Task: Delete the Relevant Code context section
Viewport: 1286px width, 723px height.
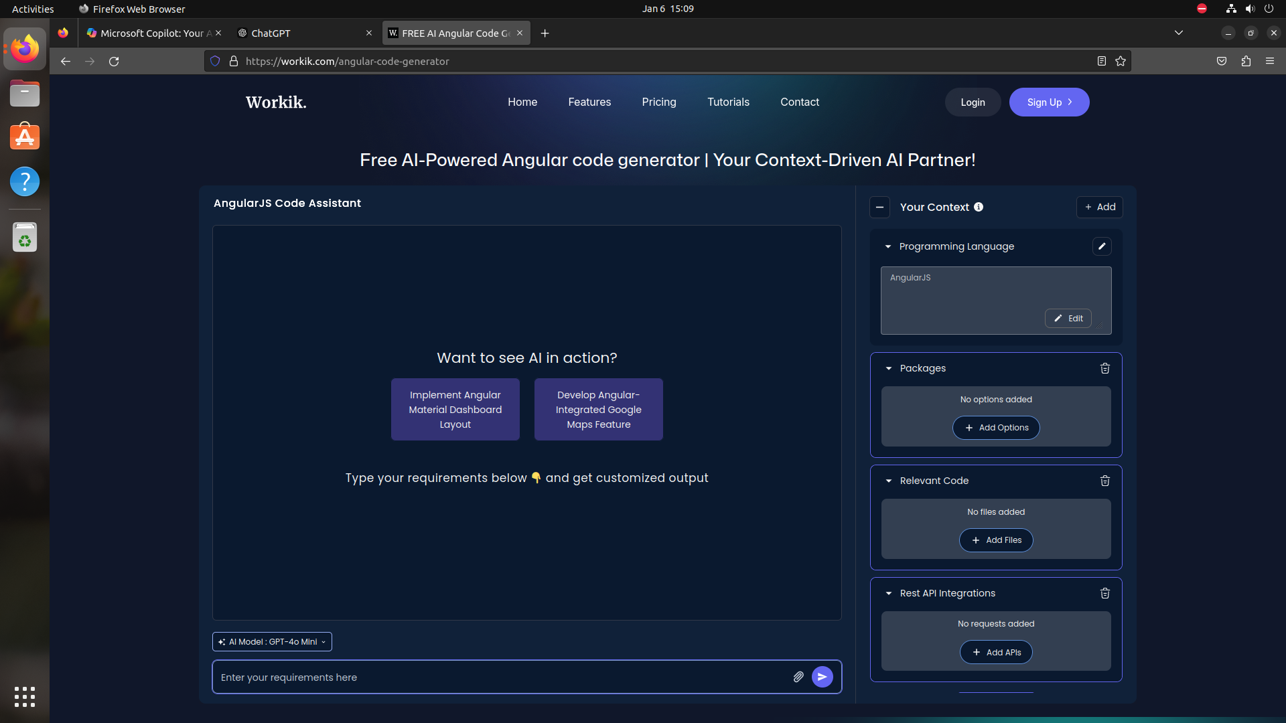Action: point(1105,481)
